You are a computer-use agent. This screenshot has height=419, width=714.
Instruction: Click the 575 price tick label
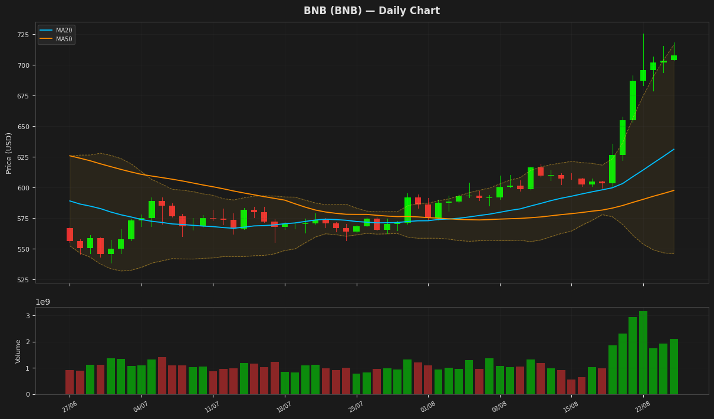coord(22,219)
